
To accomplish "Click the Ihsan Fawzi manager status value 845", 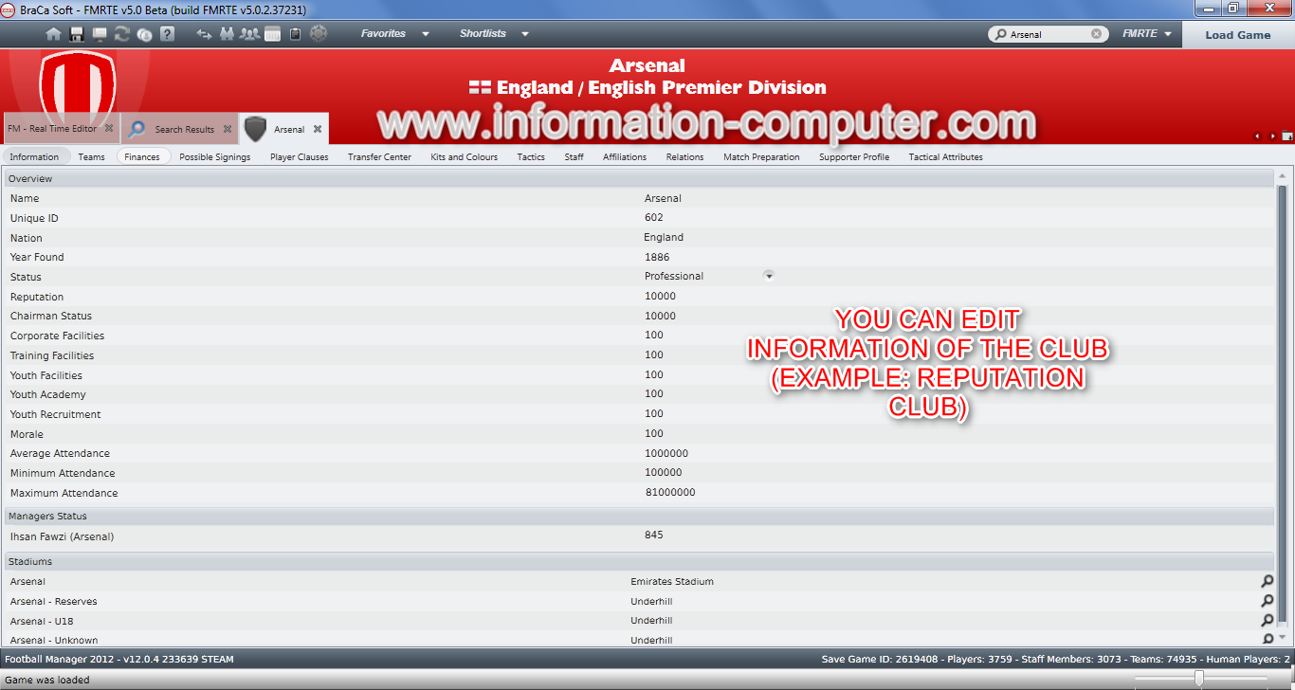I will point(654,536).
